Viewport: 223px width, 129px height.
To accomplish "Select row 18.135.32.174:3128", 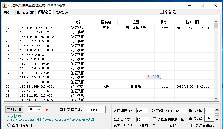I will pos(109,32).
